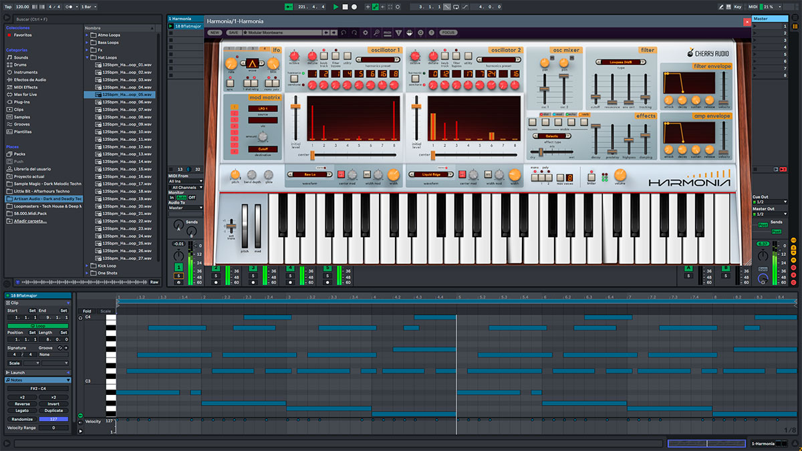Toggle oscillator 1 keyb track button
Image resolution: width=802 pixels, height=451 pixels.
[x=323, y=57]
